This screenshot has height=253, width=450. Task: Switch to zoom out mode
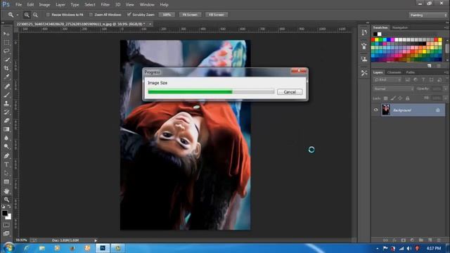[x=35, y=15]
